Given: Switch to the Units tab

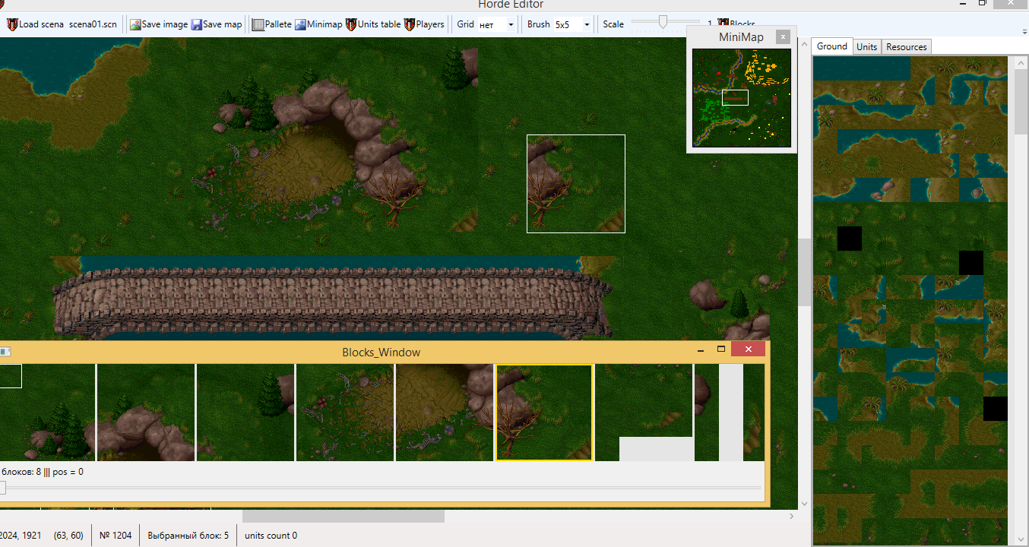Looking at the screenshot, I should click(x=866, y=47).
